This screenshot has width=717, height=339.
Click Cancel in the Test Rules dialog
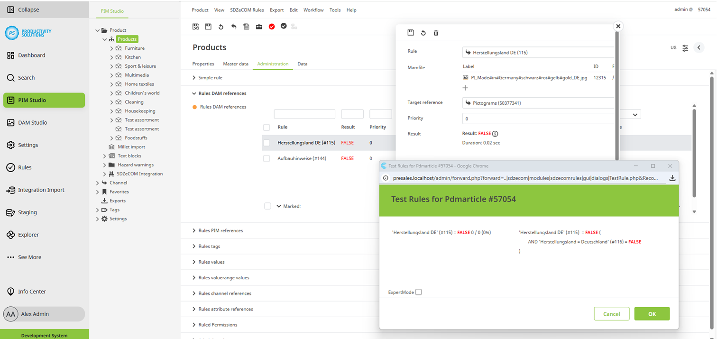click(x=611, y=314)
